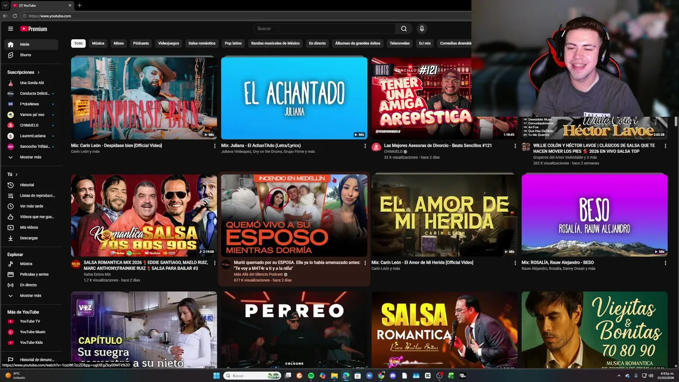Click the YouTube Premium logo
679x382 pixels.
point(34,29)
